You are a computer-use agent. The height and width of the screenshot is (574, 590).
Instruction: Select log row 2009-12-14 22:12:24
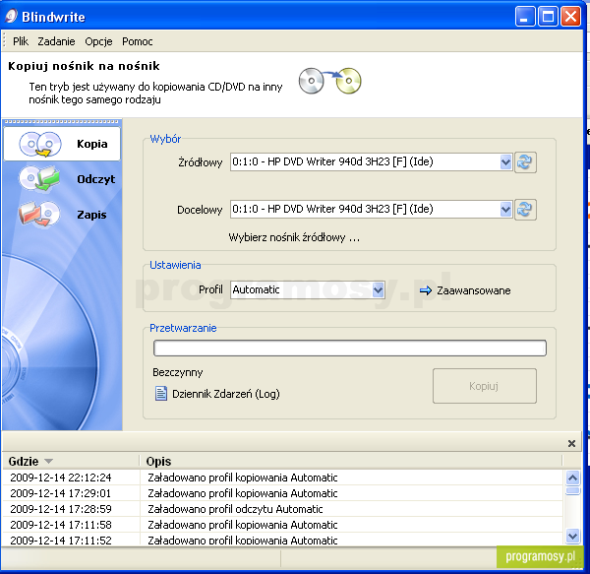pyautogui.click(x=282, y=478)
